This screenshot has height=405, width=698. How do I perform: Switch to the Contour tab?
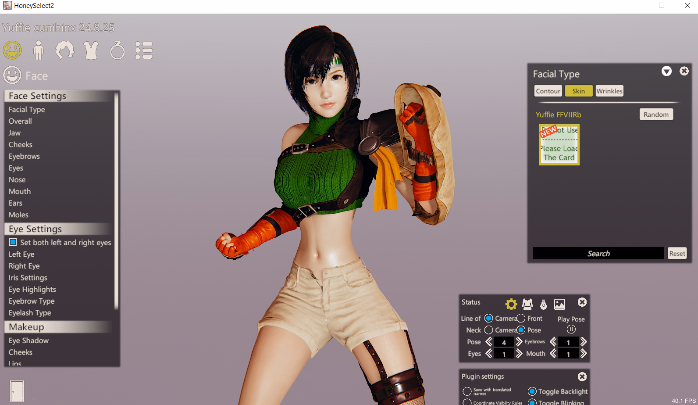[x=548, y=91]
